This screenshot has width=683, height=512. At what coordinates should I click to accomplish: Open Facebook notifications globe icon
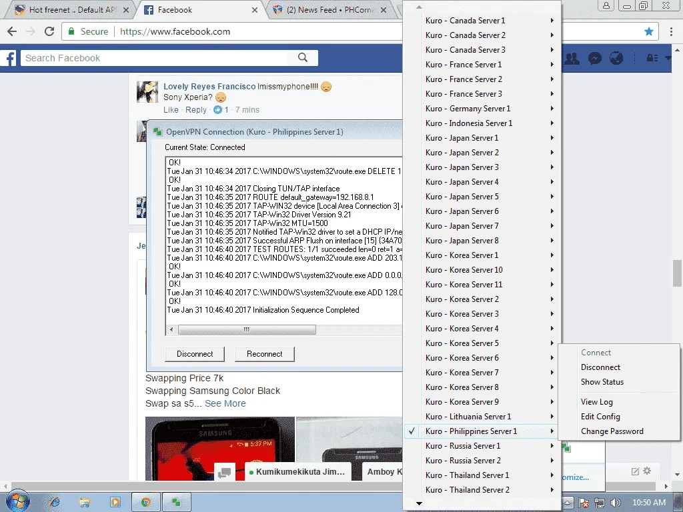coord(616,59)
